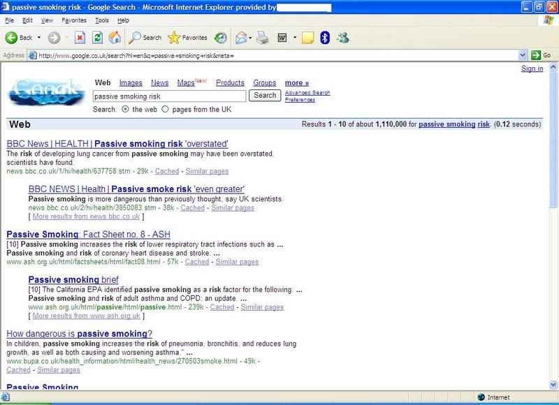Go back using the green Back arrow

tap(11, 38)
